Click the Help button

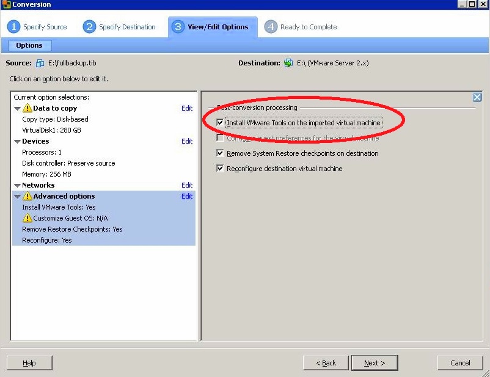point(29,363)
